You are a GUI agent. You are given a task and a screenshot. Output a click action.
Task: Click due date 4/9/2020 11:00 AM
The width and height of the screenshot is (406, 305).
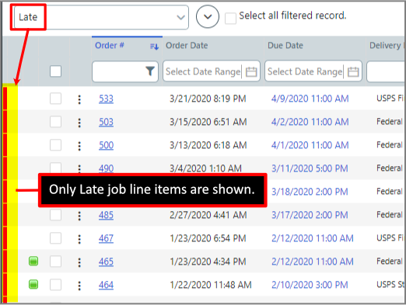[310, 99]
